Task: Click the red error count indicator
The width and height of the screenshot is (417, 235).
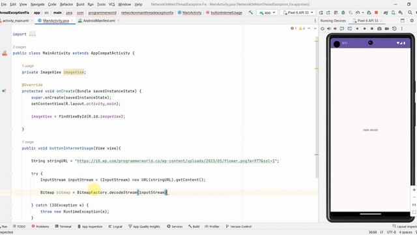Action: [x=294, y=29]
